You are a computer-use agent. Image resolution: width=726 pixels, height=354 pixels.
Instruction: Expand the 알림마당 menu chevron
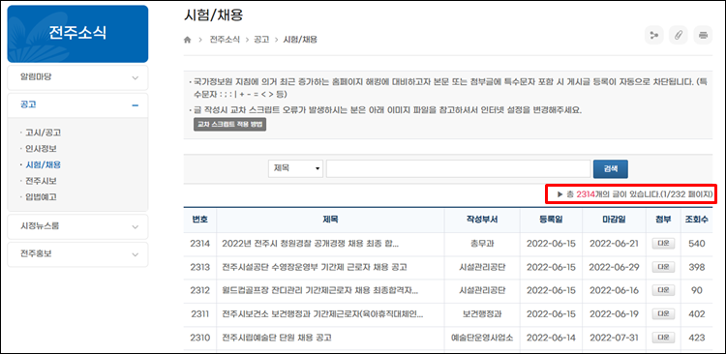click(135, 77)
